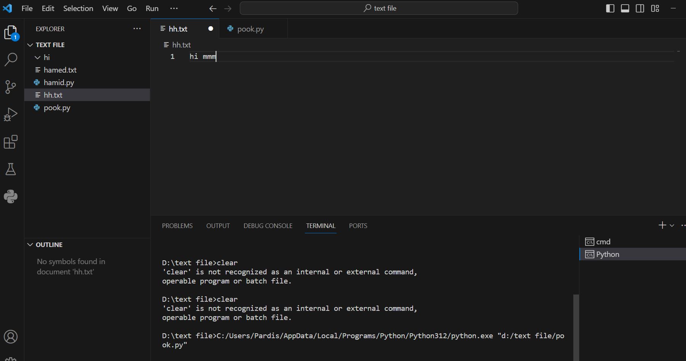Switch to the DEBUG CONSOLE tab
The width and height of the screenshot is (686, 361).
[x=268, y=226]
